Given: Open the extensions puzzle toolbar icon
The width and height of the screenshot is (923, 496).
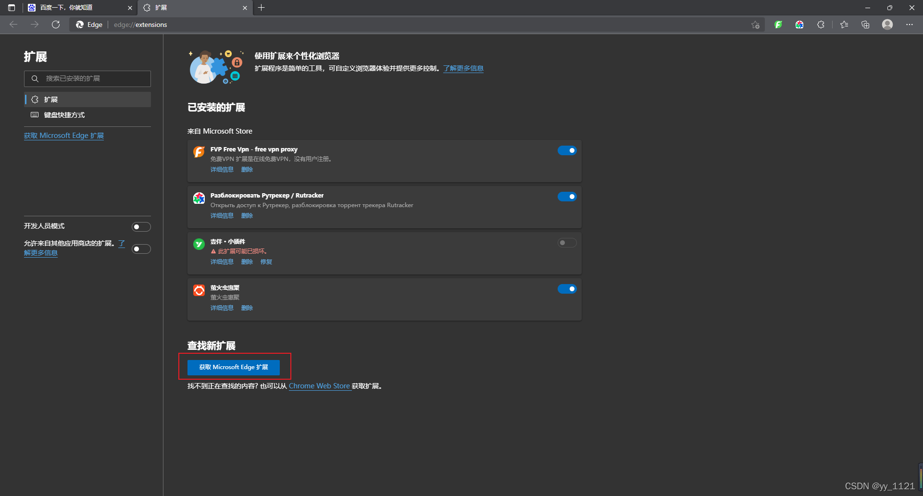Looking at the screenshot, I should 821,25.
